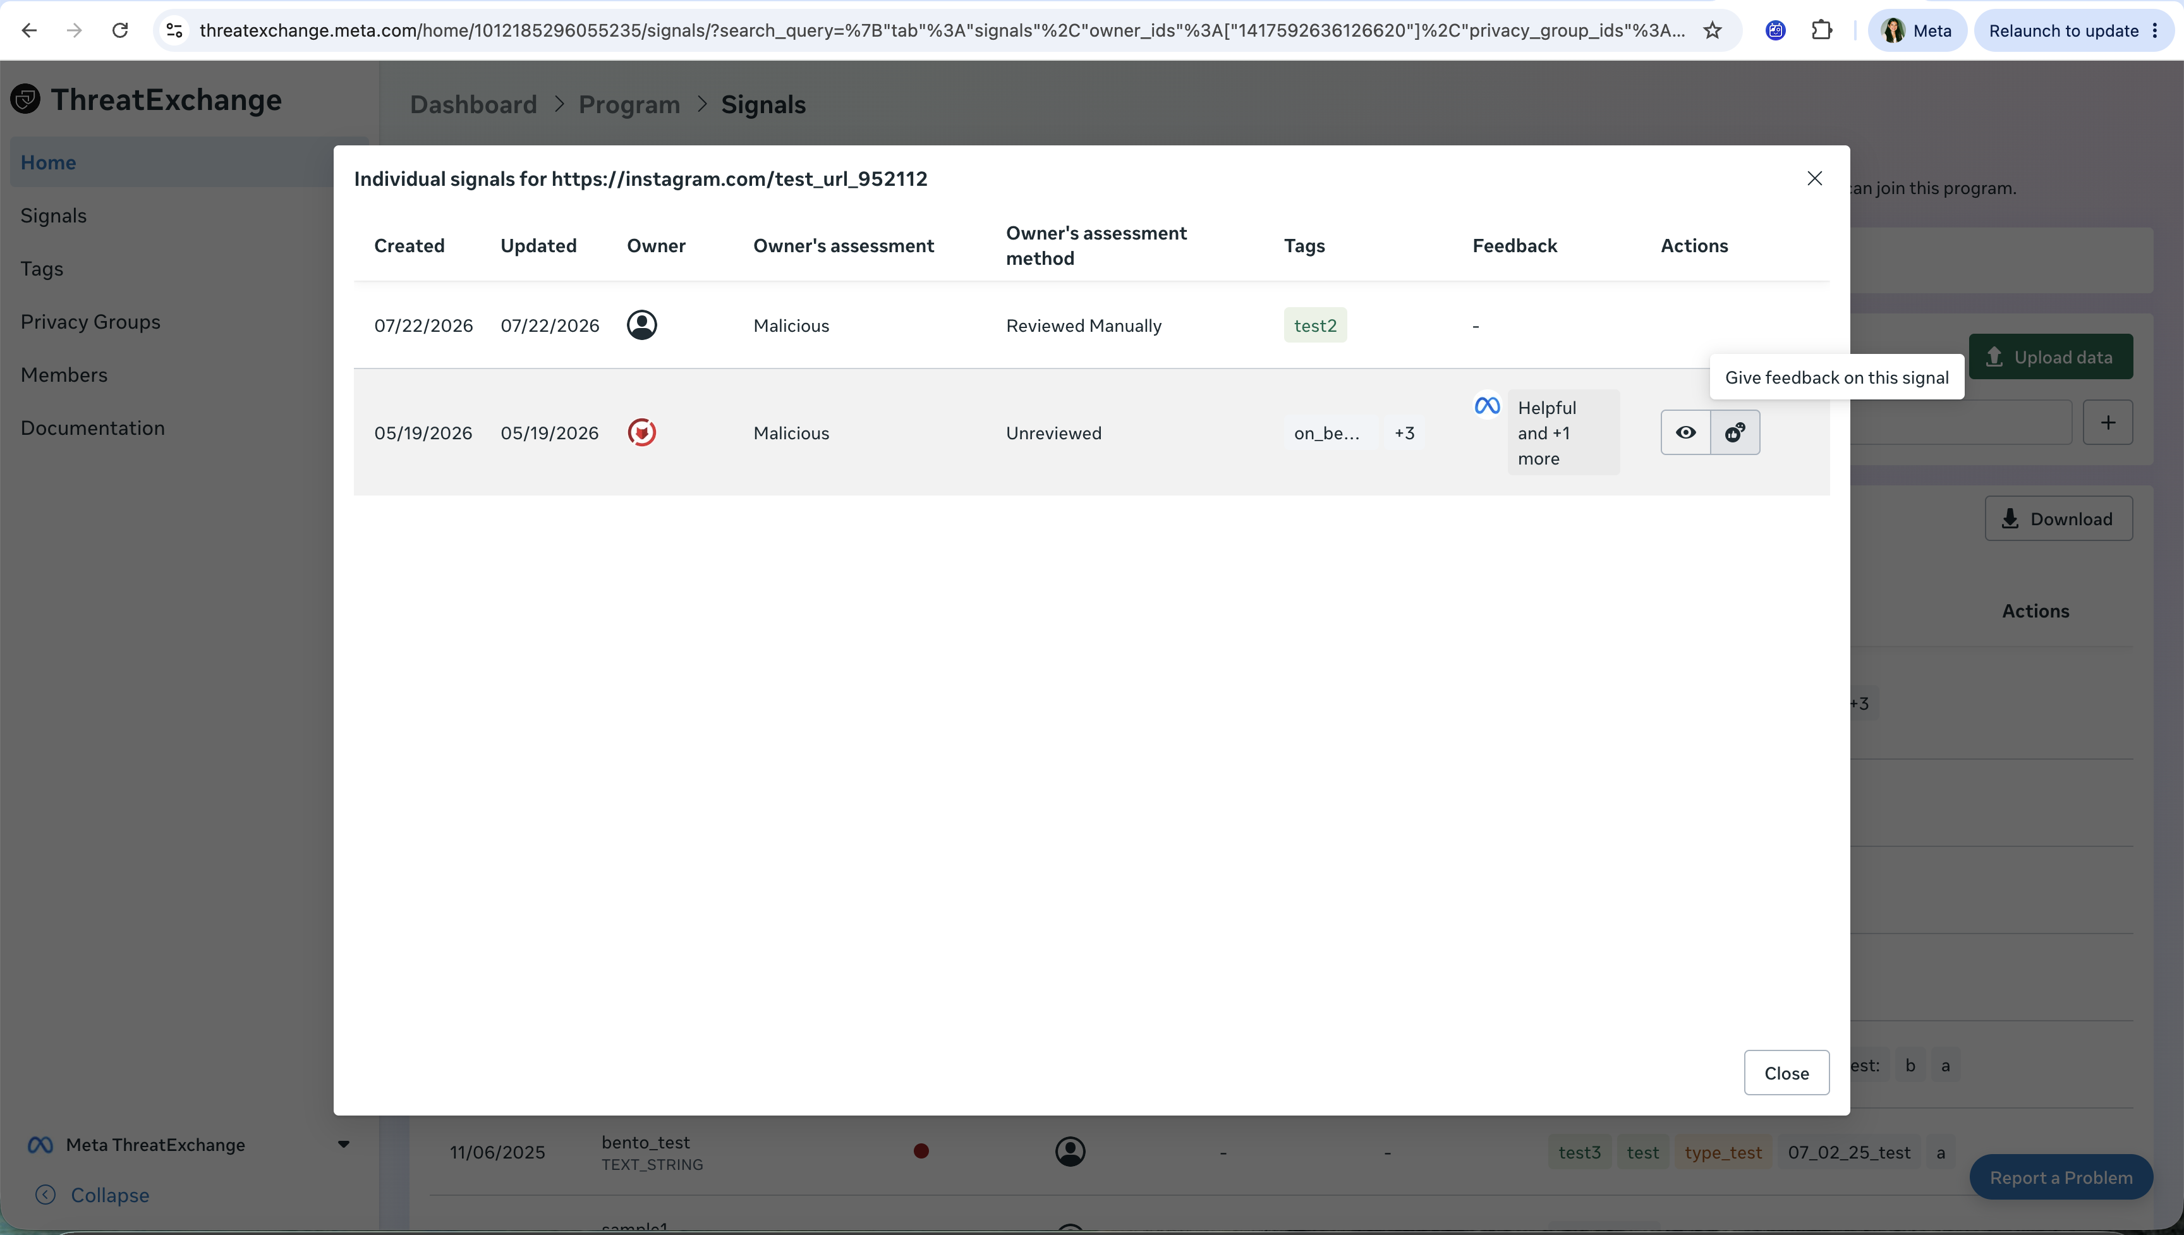The image size is (2184, 1235).
Task: Click the Close button in the dialog
Action: click(x=1787, y=1073)
